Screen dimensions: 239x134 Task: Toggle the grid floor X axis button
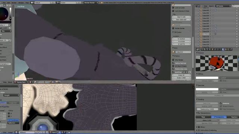click(x=184, y=72)
